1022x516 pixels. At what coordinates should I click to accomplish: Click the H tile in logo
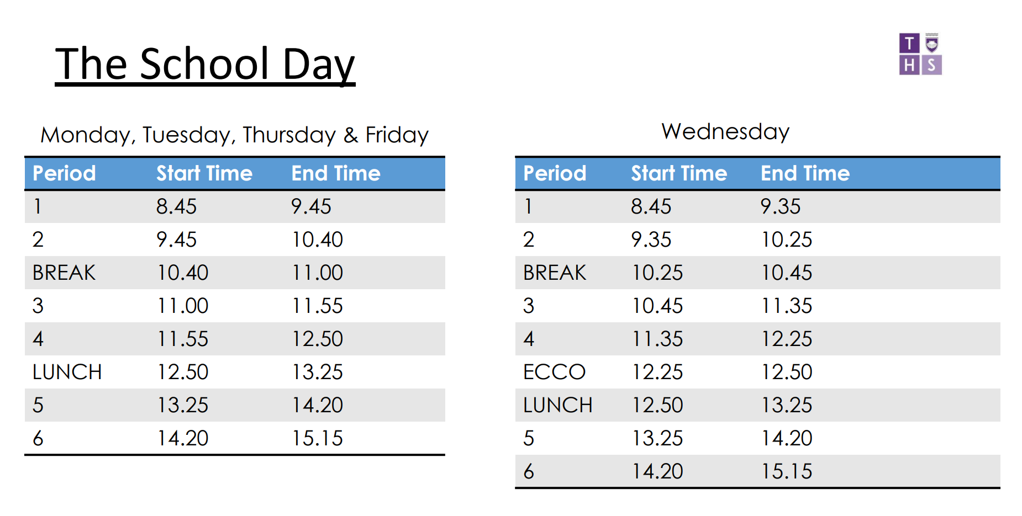coord(909,65)
